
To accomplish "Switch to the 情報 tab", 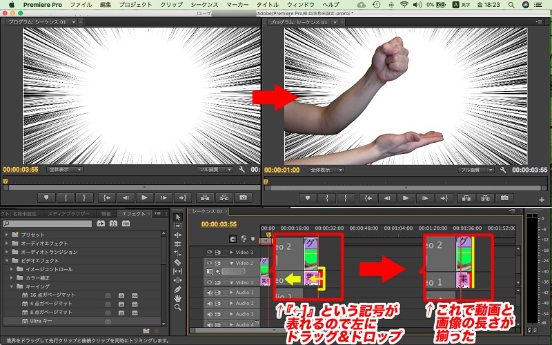I will click(106, 214).
